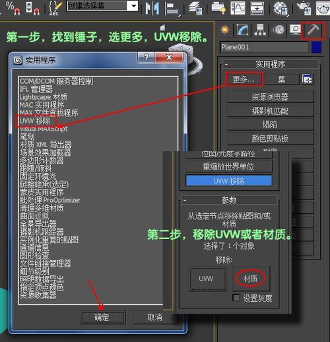Select 指定顶点颜色 in list
Screen dimensions: 330x342
pos(42,287)
